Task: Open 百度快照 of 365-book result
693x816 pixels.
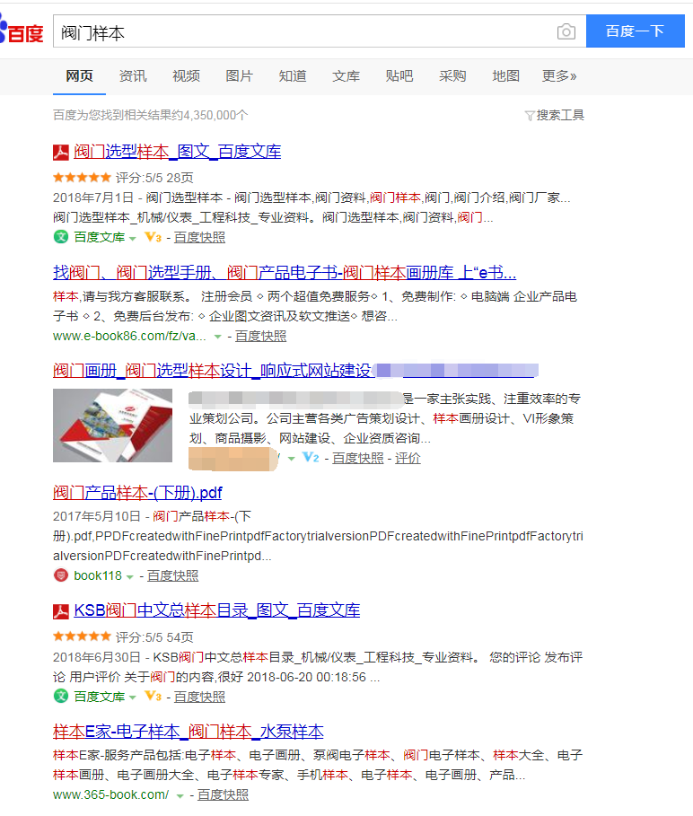Action: [223, 794]
